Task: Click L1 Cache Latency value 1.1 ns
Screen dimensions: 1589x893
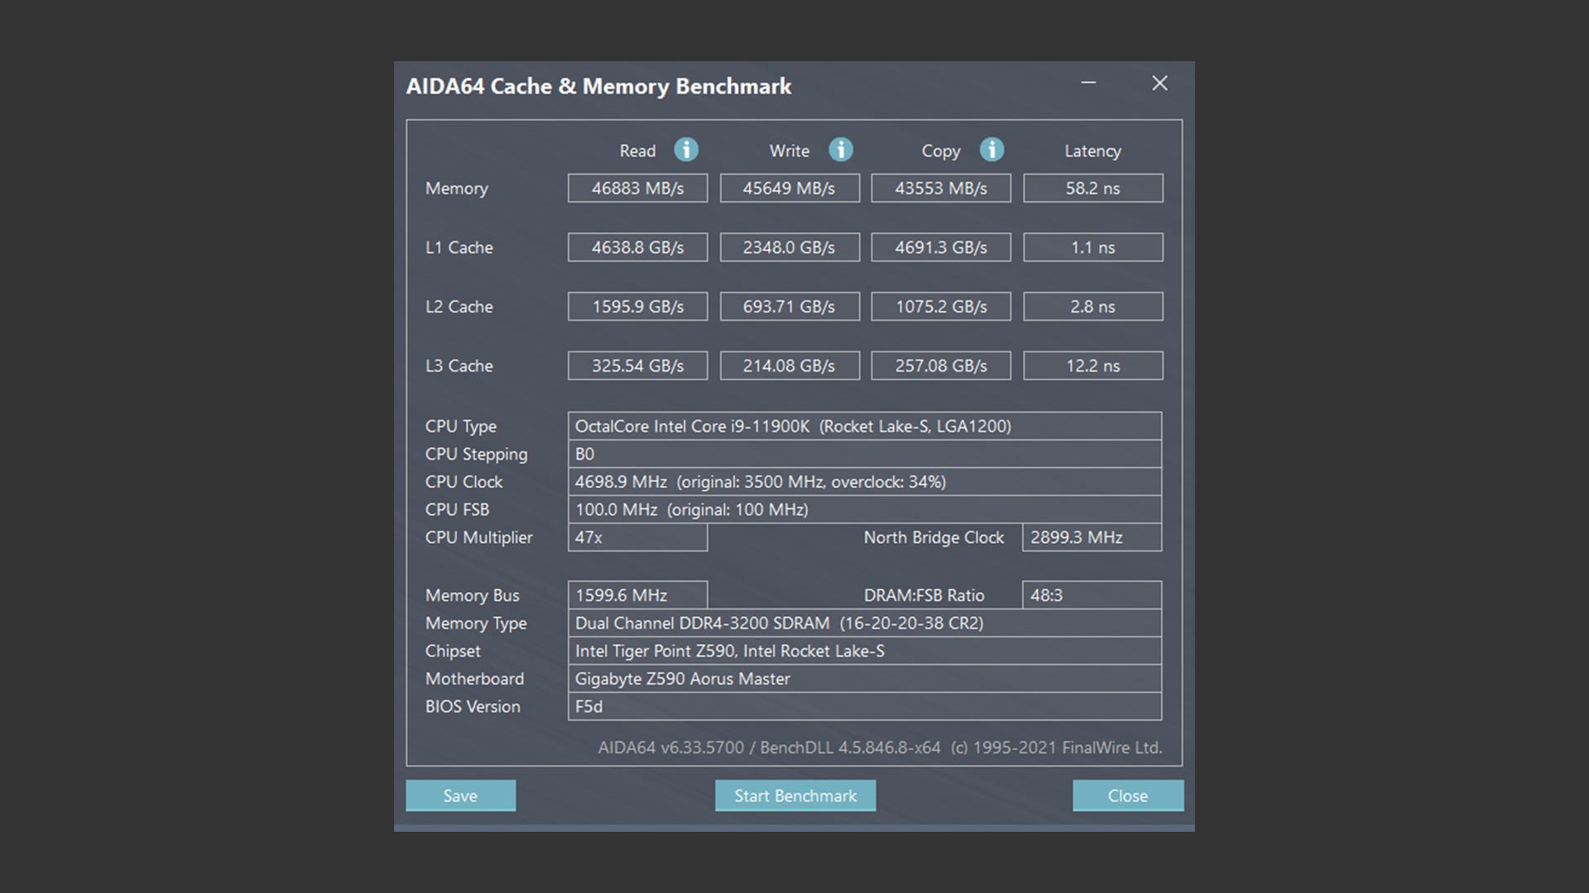Action: [x=1092, y=247]
